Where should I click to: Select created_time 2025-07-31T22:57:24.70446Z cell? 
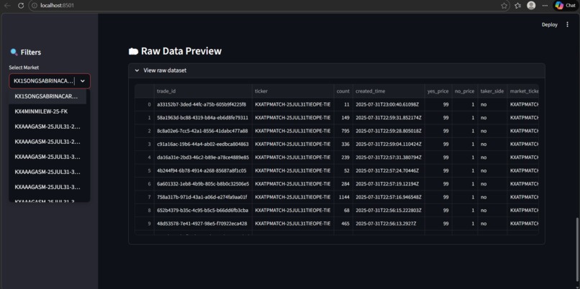[x=389, y=170]
